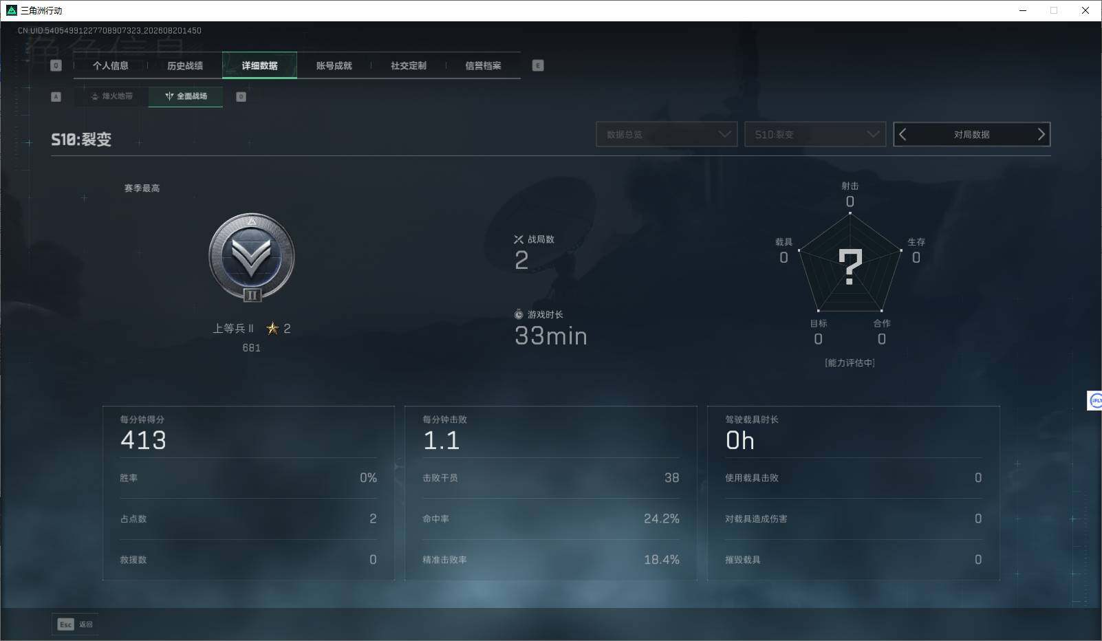Click the stopwatch 游戏时长 icon
1102x641 pixels.
(519, 314)
